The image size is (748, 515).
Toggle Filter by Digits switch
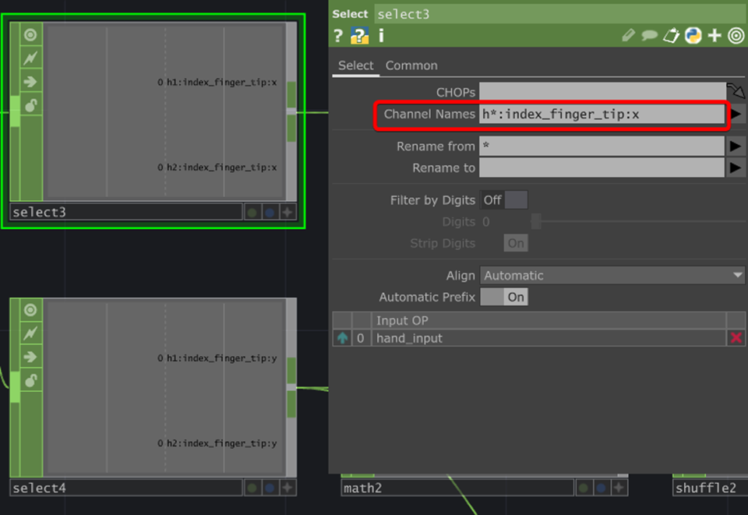504,200
